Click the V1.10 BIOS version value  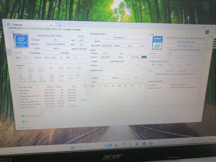pyautogui.click(x=130, y=46)
